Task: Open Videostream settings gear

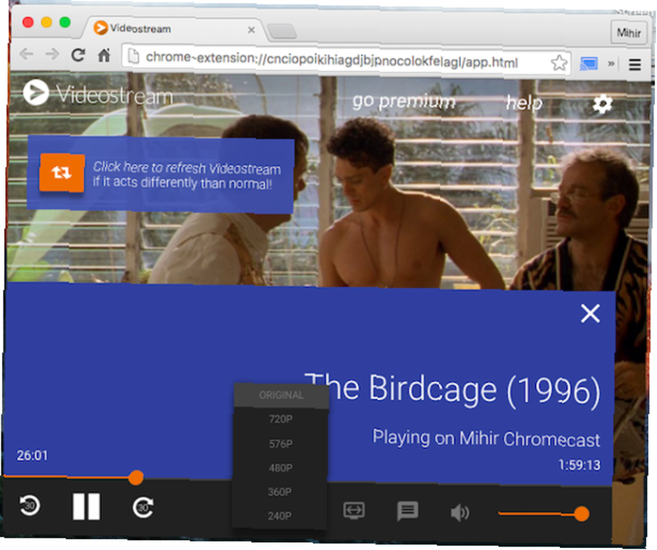Action: 602,104
